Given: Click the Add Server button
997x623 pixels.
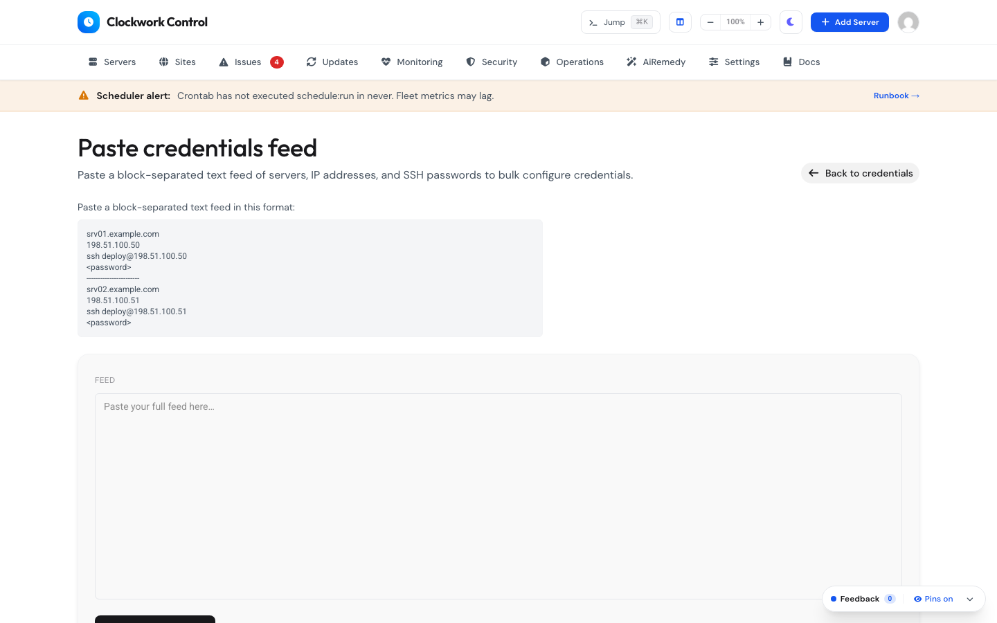Looking at the screenshot, I should coord(850,22).
